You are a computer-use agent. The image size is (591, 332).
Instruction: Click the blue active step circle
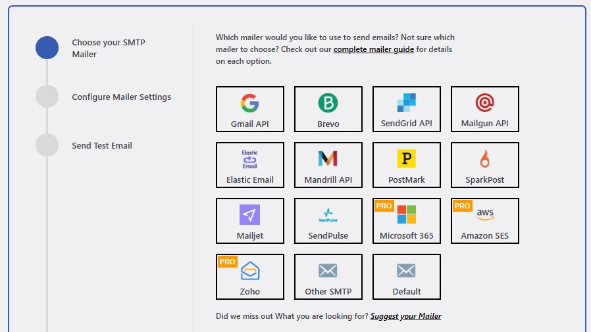(x=47, y=48)
